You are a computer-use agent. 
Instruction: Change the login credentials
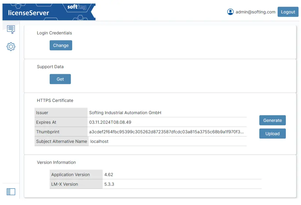61,45
